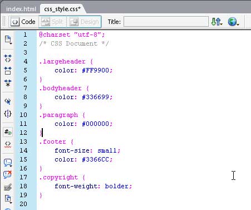Click the .bodyheader selector text
This screenshot has width=251, height=210.
tap(60, 88)
